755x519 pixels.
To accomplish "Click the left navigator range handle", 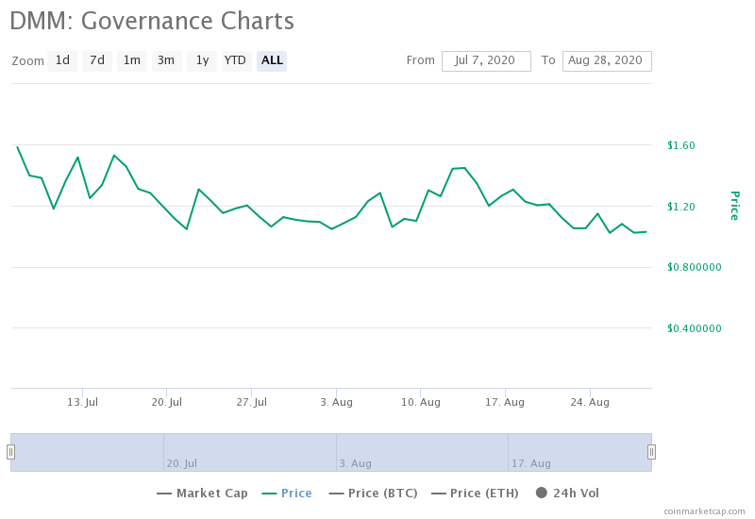I will click(x=10, y=452).
